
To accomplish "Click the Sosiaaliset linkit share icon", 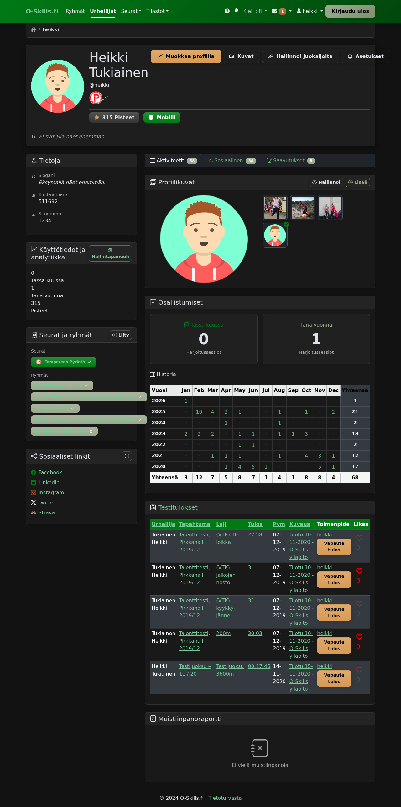I will coord(34,456).
